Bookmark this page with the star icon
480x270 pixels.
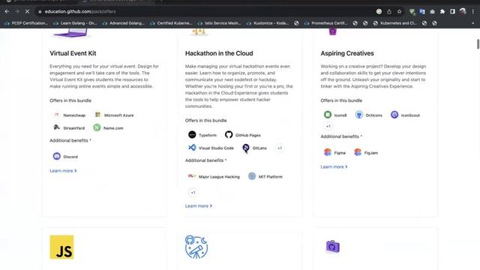399,12
